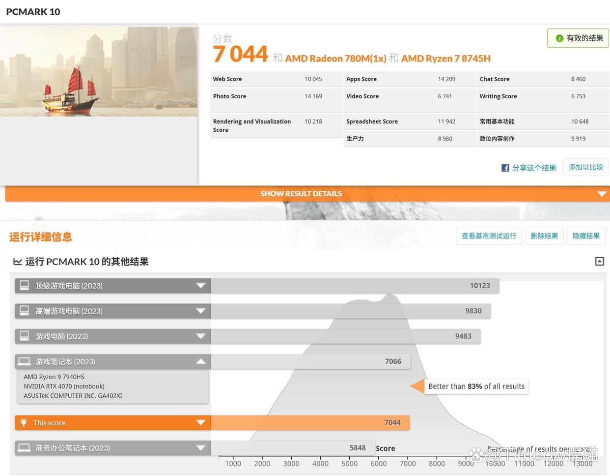Click the Photo Score value 14 169

pos(313,96)
